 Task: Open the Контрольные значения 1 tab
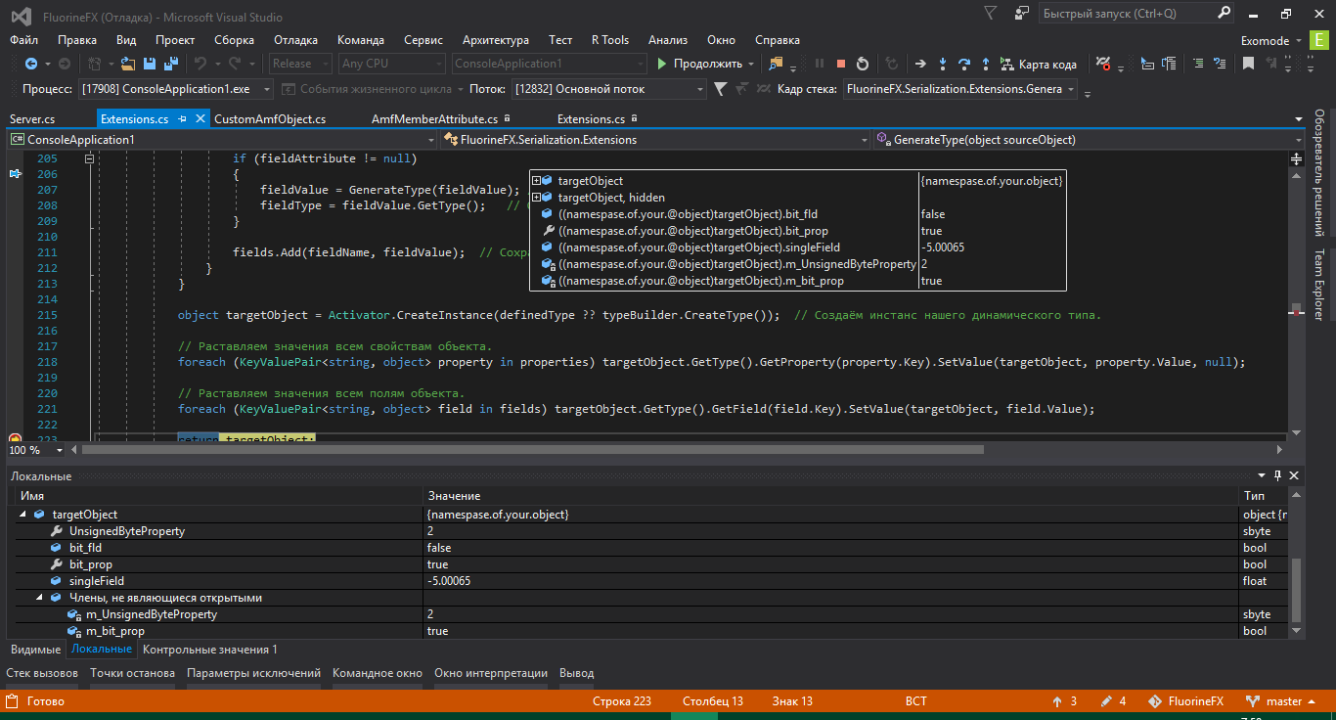tap(210, 649)
